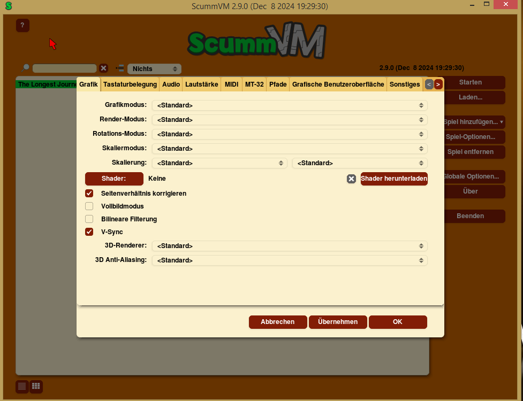
Task: Open the 3D Anti-Aliasing dropdown
Action: point(290,260)
